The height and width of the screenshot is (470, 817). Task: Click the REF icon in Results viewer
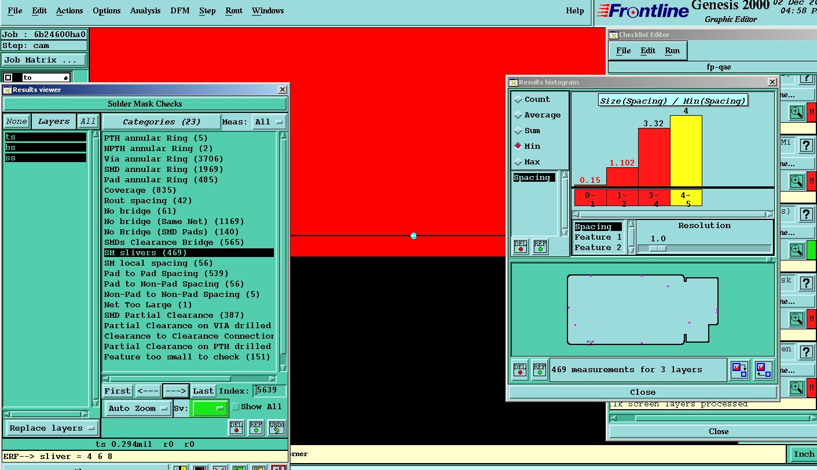click(256, 428)
